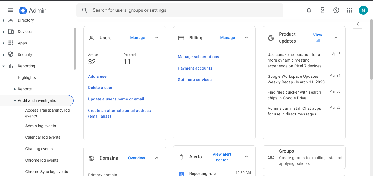This screenshot has width=373, height=176.
Task: Collapse the Users card
Action: pos(157,38)
